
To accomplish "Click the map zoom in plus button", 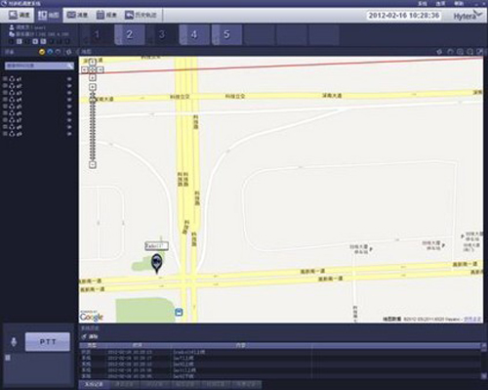I will click(93, 87).
